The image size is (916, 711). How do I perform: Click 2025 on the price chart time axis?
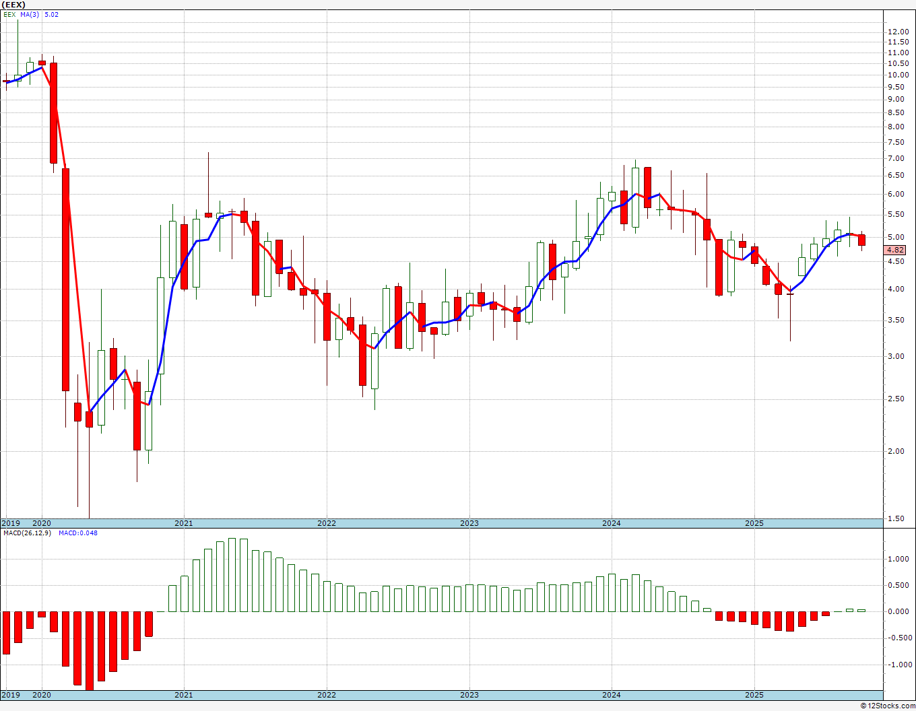click(754, 523)
